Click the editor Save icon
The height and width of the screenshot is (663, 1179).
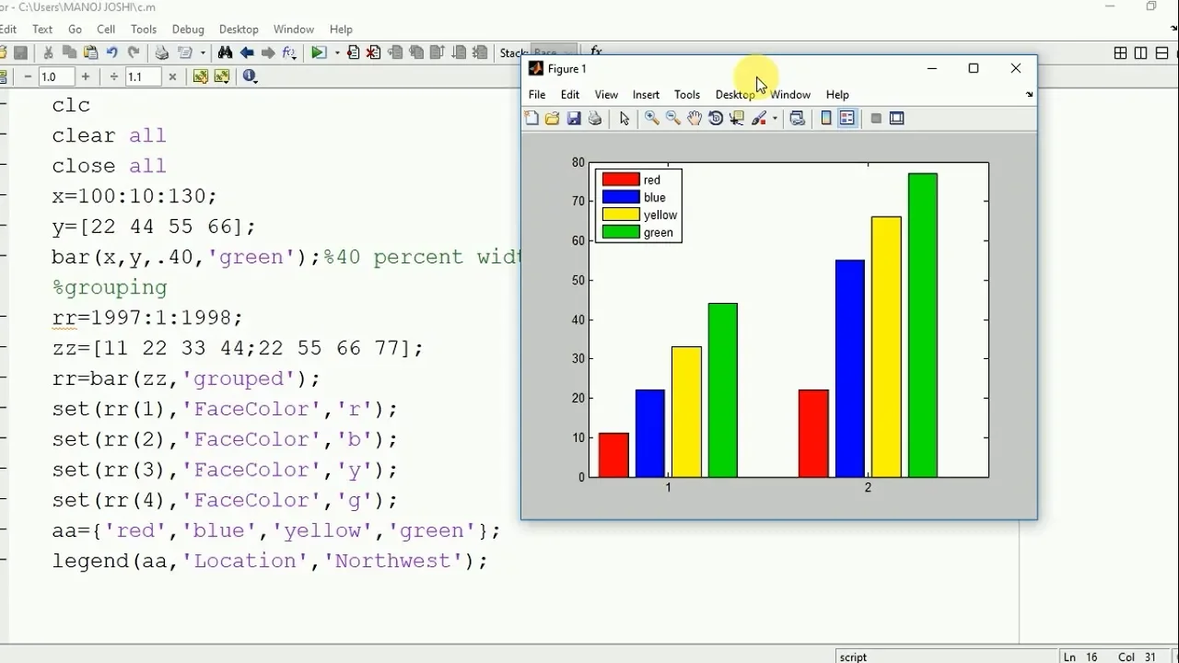click(x=20, y=53)
